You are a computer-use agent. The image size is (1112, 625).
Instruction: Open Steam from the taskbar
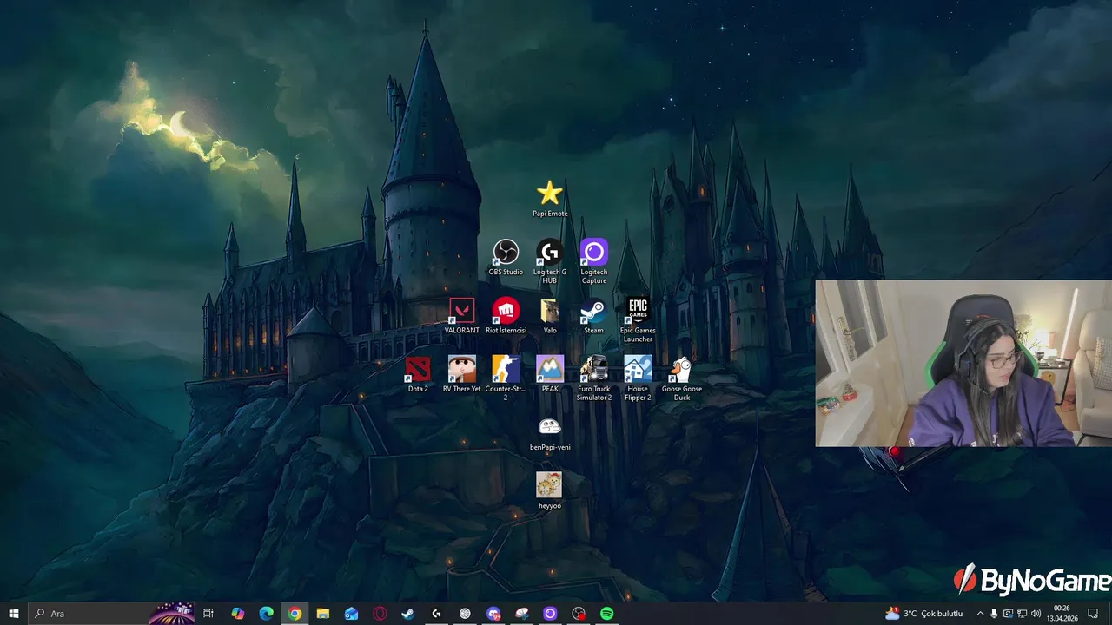pos(407,614)
